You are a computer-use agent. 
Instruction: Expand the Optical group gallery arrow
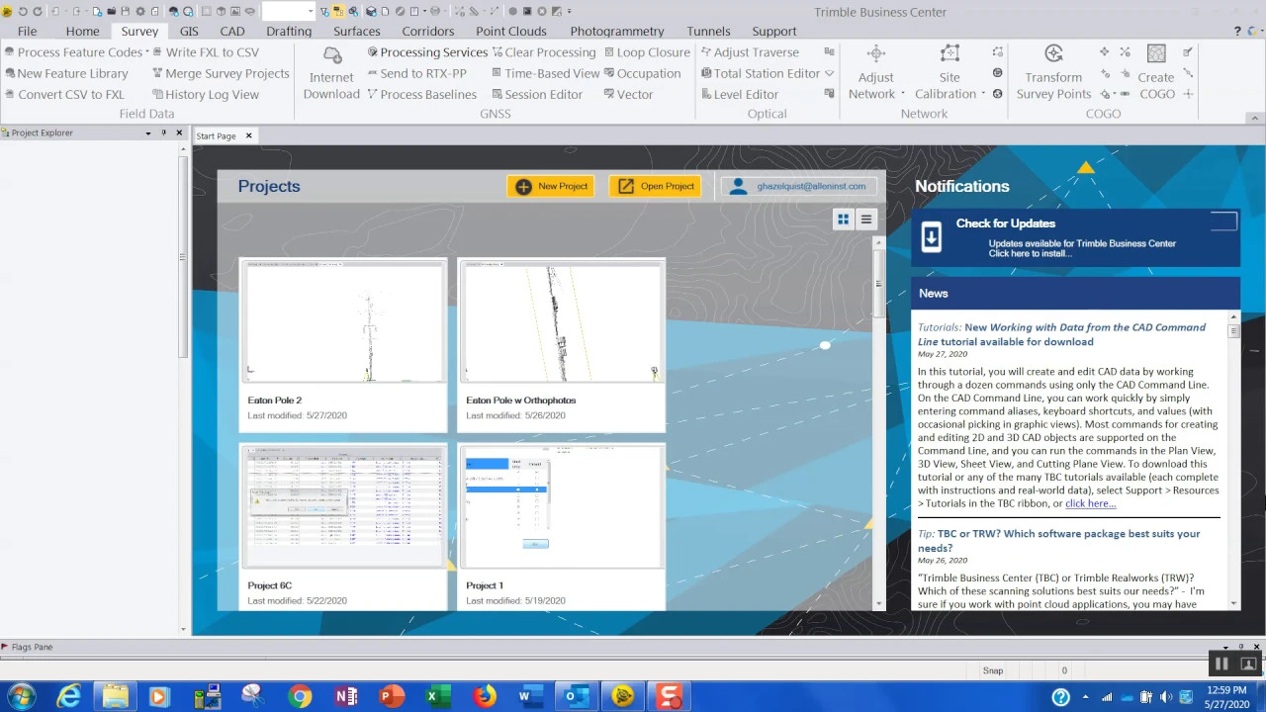click(829, 73)
